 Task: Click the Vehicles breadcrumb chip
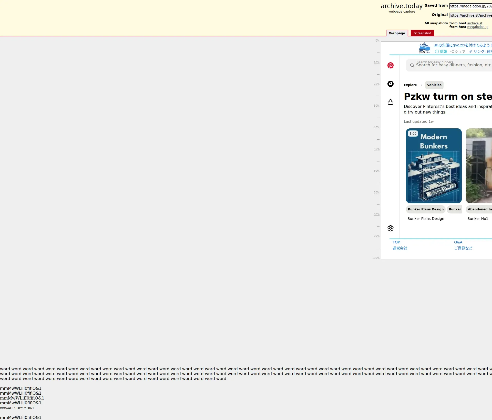point(434,85)
